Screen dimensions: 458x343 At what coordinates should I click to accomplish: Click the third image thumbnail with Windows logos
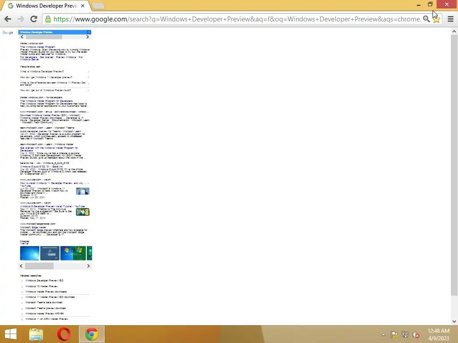[73, 253]
